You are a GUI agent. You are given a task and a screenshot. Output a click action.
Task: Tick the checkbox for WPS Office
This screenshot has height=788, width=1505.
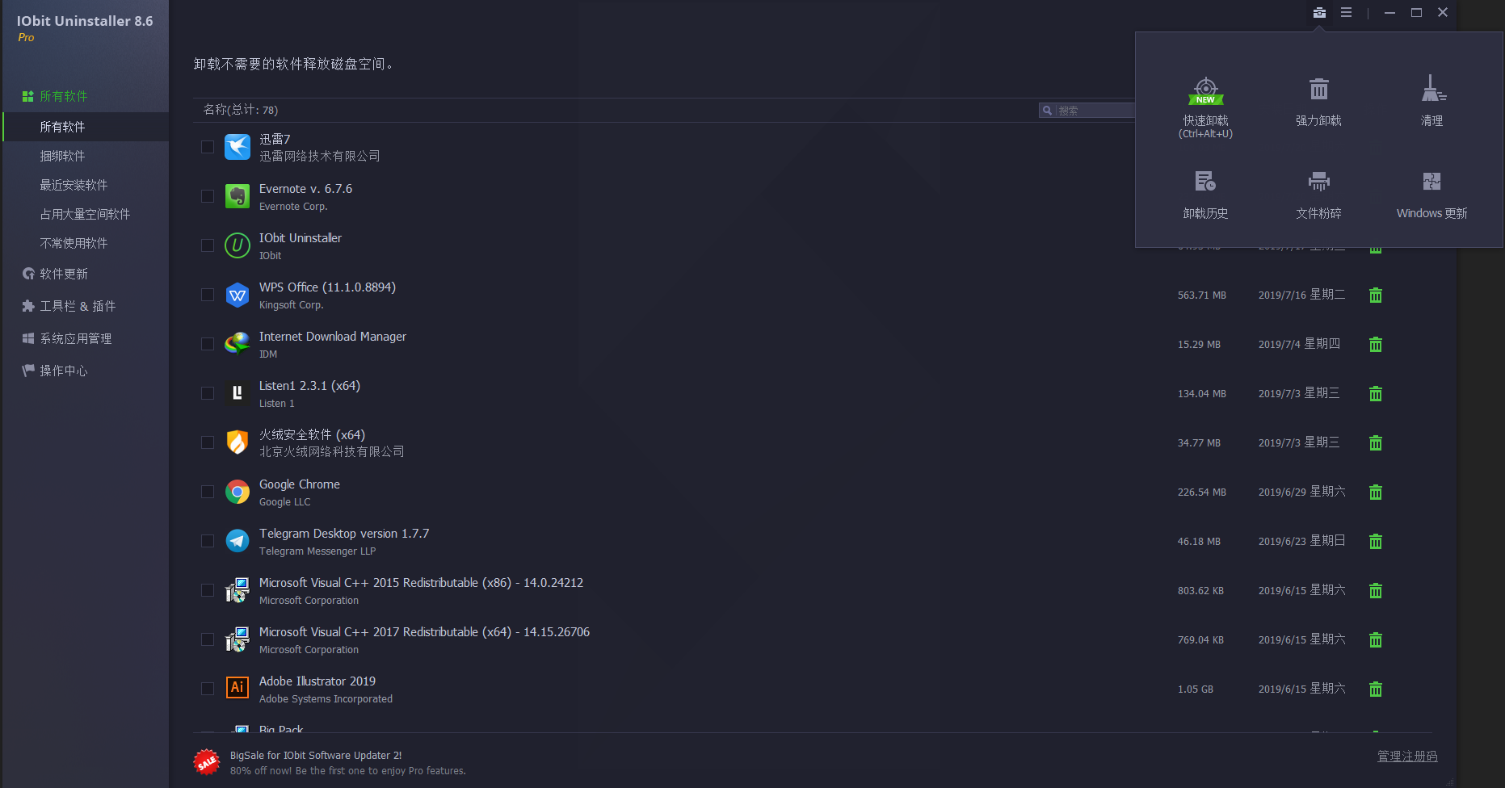click(x=208, y=295)
